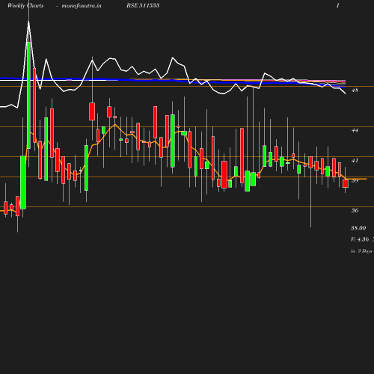Click the "BSE 511533" symbol label
The width and height of the screenshot is (374, 374).
[143, 5]
